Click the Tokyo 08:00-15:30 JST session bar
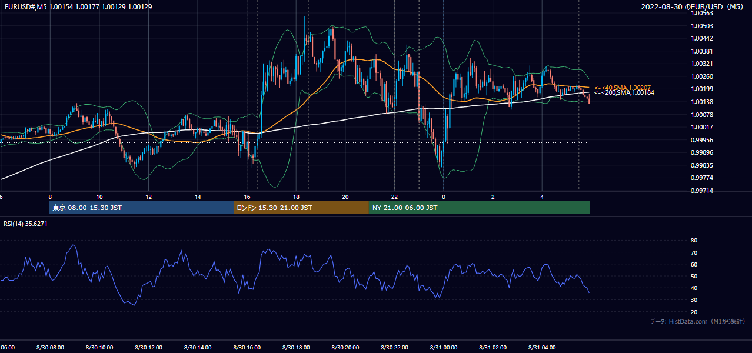Viewport: 752px width, 353px height. [x=142, y=208]
